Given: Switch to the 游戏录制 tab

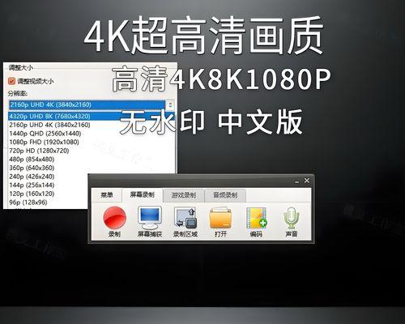Looking at the screenshot, I should pos(184,195).
